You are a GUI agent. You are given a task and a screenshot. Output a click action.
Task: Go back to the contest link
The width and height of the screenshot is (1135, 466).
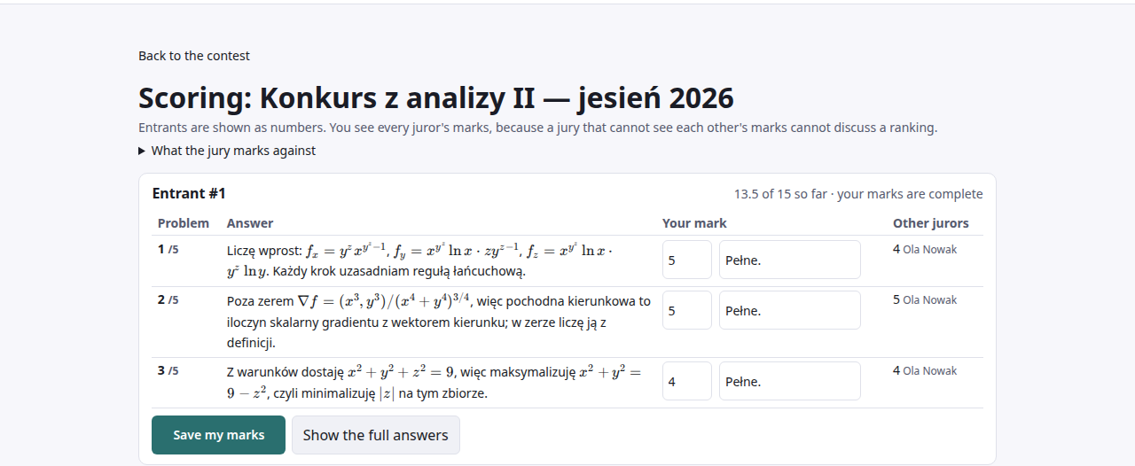coord(194,56)
